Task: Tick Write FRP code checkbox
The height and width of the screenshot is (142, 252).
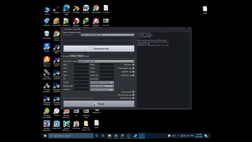Action: pos(133,72)
